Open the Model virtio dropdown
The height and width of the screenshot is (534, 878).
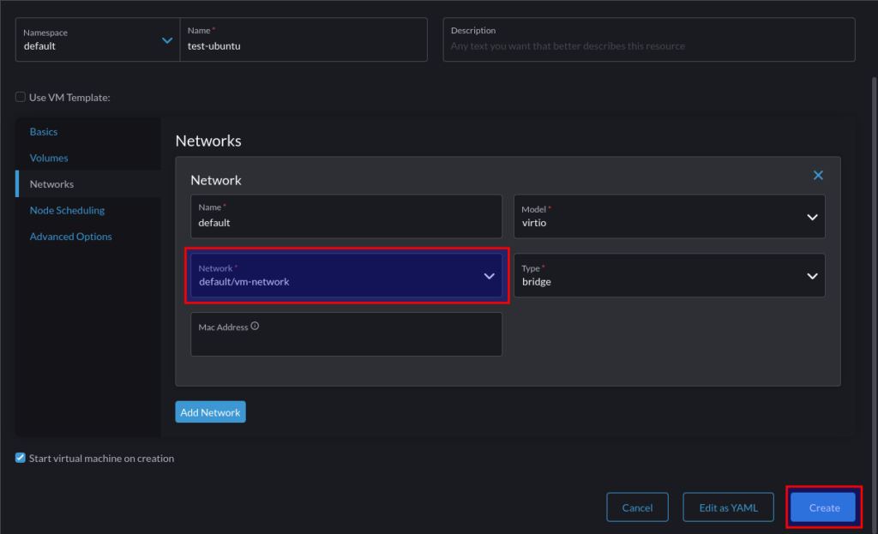(669, 216)
